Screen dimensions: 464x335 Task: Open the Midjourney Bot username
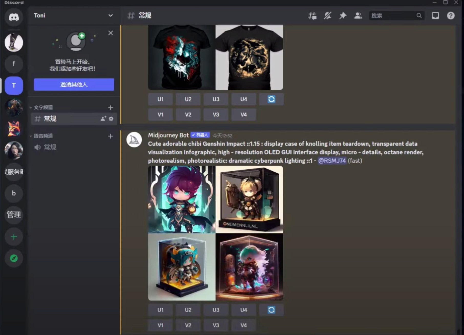click(168, 135)
